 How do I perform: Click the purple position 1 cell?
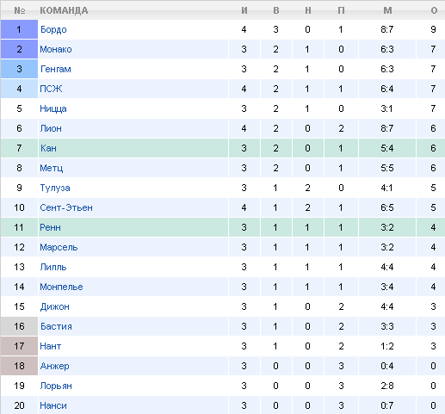[x=19, y=29]
